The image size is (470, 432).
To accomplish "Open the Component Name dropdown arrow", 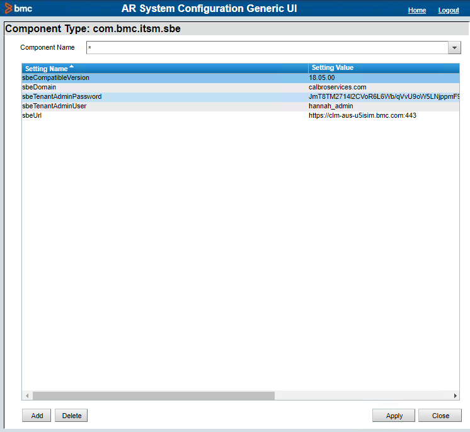I will [454, 48].
